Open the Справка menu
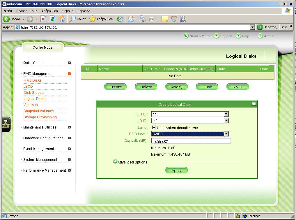Viewport: 296px width, 220px height. point(84,11)
